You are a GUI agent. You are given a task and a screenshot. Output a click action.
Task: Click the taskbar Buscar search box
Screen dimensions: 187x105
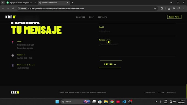tap(76, 102)
